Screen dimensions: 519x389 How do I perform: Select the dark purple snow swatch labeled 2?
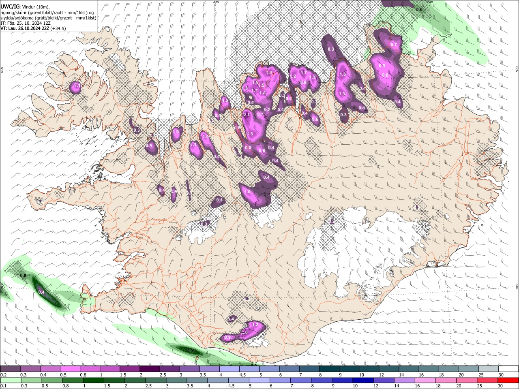click(x=150, y=369)
